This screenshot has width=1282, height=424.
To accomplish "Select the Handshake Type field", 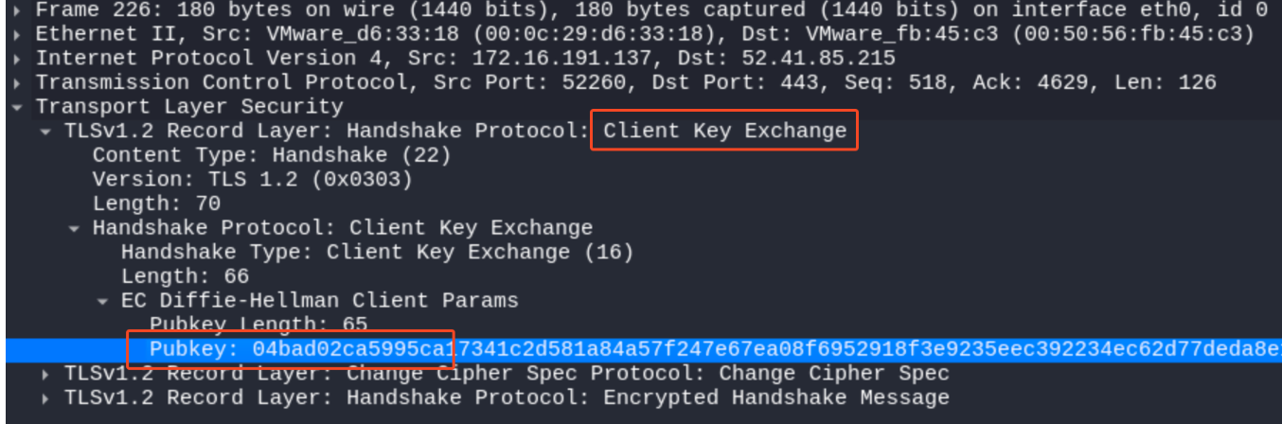I will coord(377,252).
